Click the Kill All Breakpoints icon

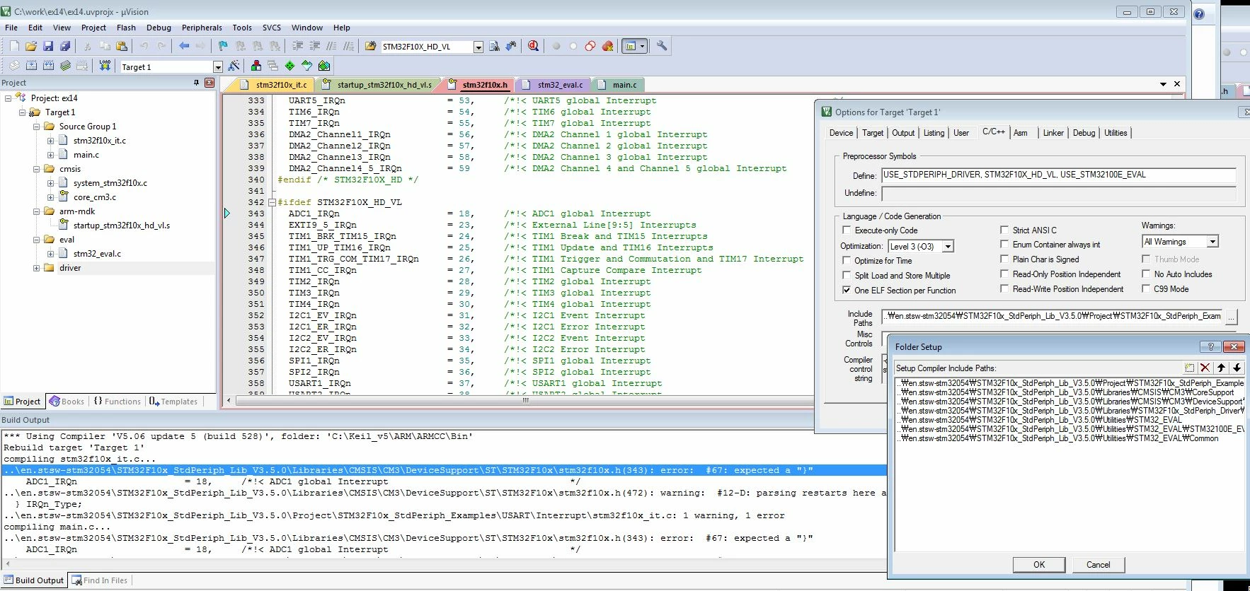tap(607, 46)
